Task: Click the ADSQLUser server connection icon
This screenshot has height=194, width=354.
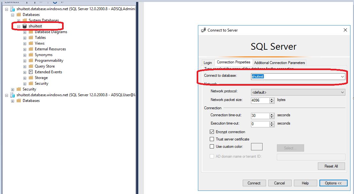Action: tap(12, 95)
